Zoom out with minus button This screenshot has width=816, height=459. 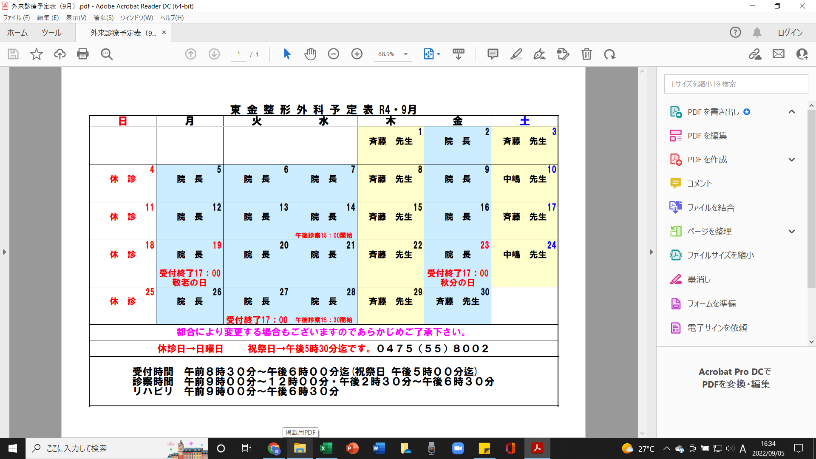334,54
